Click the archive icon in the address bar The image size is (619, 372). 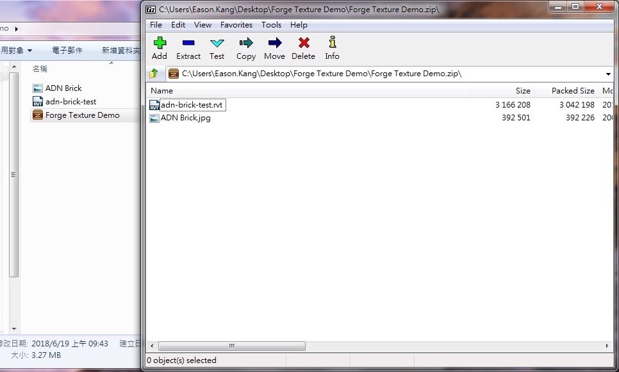click(173, 74)
